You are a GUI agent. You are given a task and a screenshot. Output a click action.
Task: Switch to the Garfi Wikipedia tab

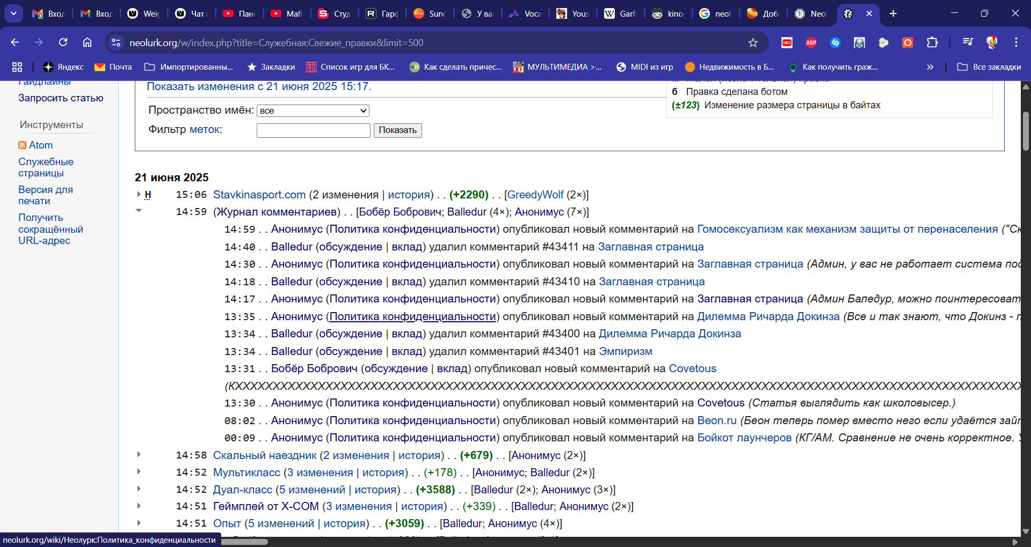point(620,13)
